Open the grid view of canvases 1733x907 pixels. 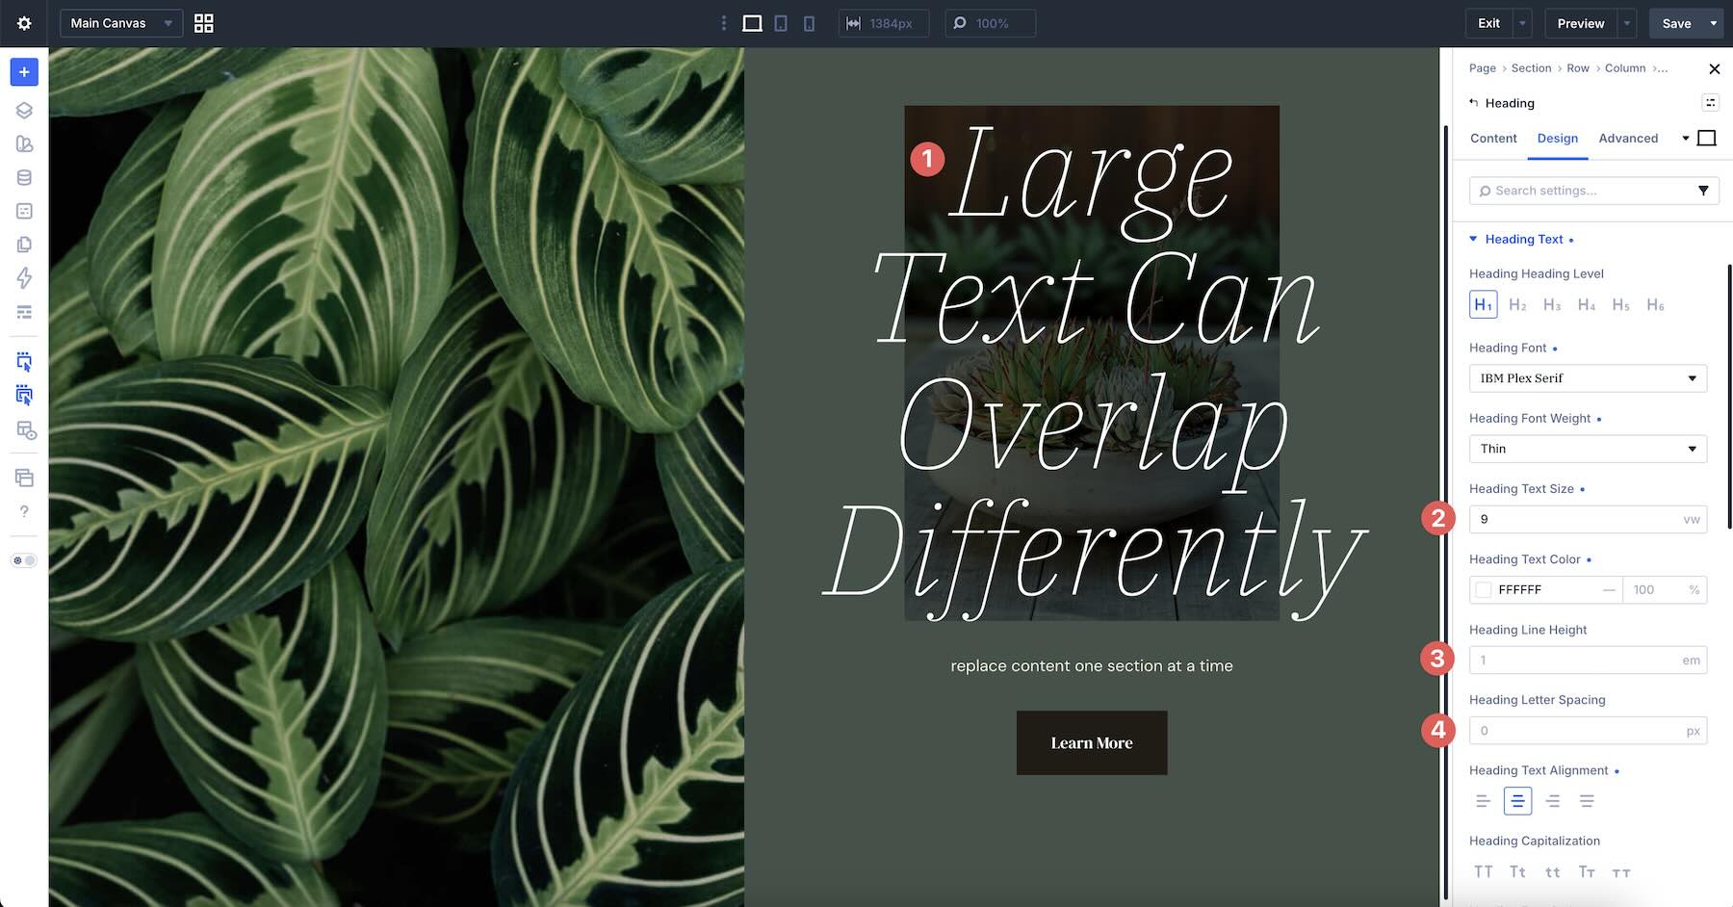tap(203, 23)
